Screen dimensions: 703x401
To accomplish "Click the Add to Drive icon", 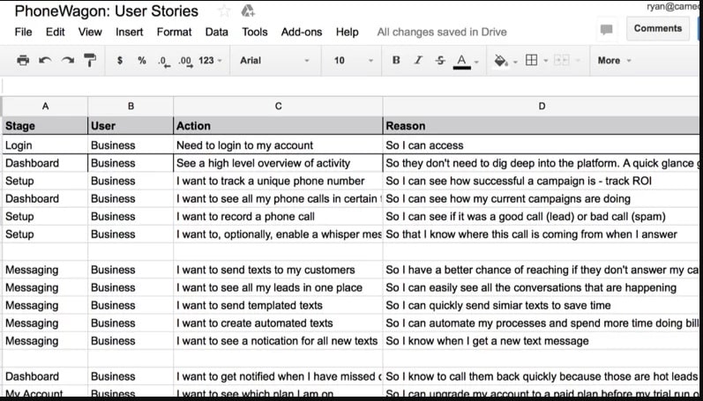I will [x=248, y=11].
